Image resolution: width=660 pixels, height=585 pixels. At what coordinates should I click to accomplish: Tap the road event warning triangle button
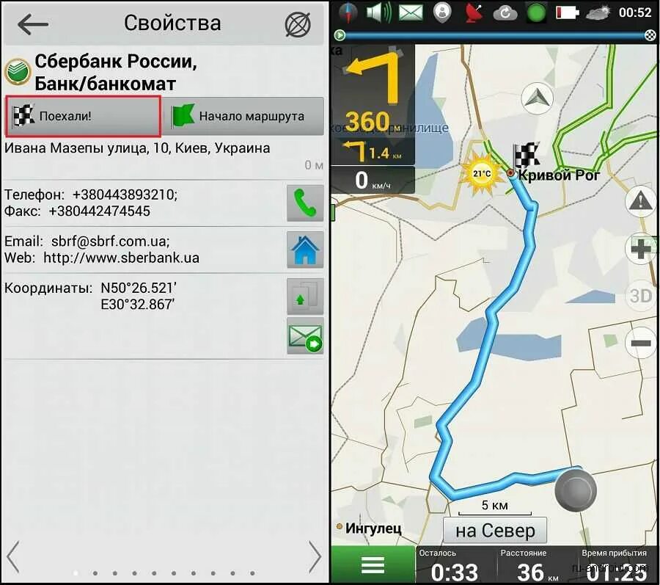641,201
